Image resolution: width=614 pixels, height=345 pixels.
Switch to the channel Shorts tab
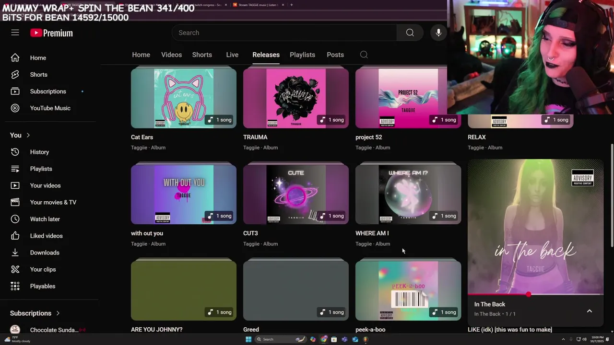202,55
